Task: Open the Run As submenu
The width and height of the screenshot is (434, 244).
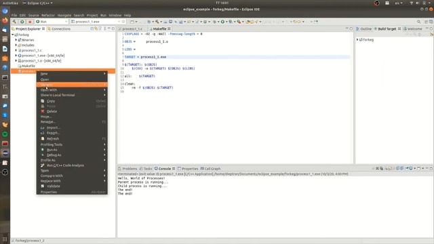Action: (72, 150)
